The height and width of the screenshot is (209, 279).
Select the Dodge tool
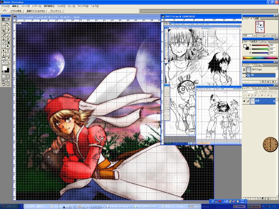(x=8, y=47)
